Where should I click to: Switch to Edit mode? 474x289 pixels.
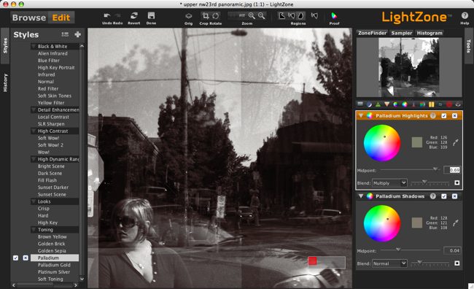click(61, 18)
